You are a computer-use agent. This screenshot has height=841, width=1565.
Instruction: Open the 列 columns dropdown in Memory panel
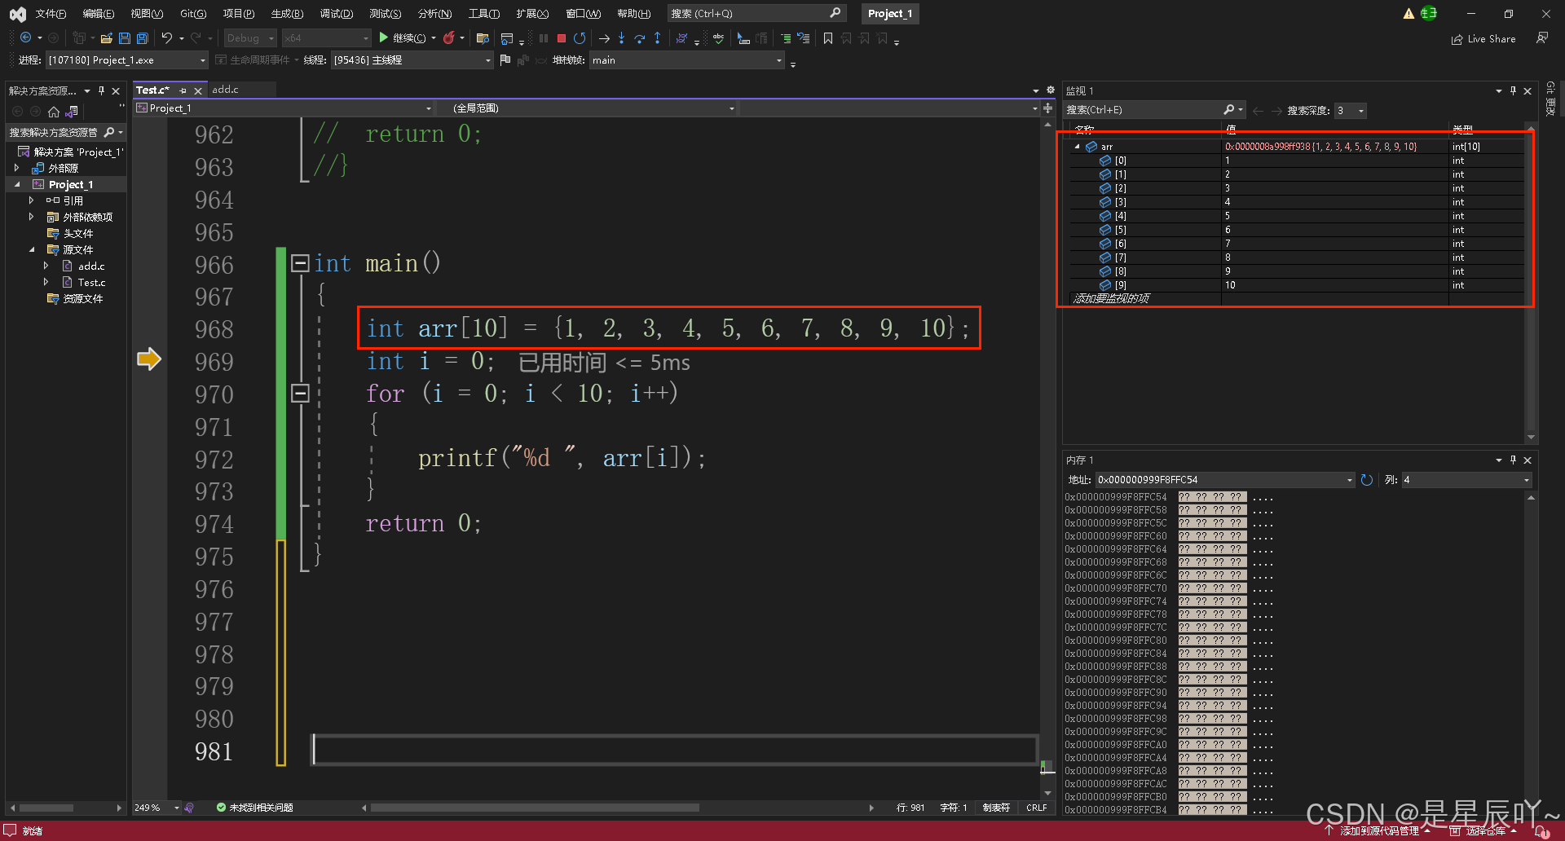pos(1466,480)
